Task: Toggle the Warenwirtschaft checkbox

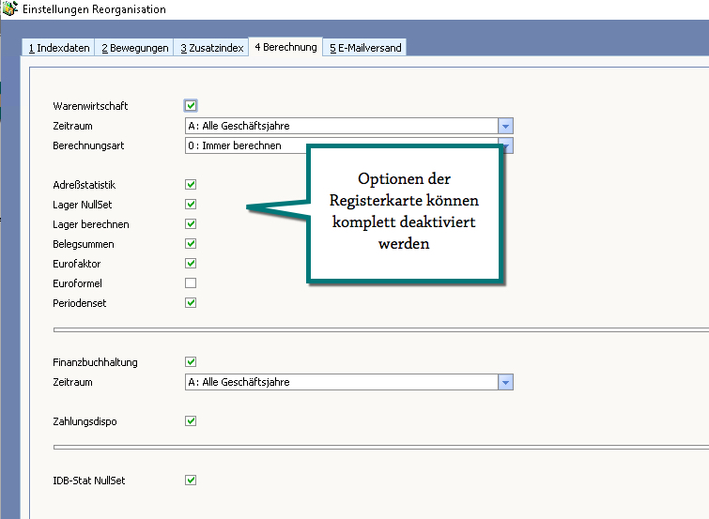Action: tap(191, 106)
